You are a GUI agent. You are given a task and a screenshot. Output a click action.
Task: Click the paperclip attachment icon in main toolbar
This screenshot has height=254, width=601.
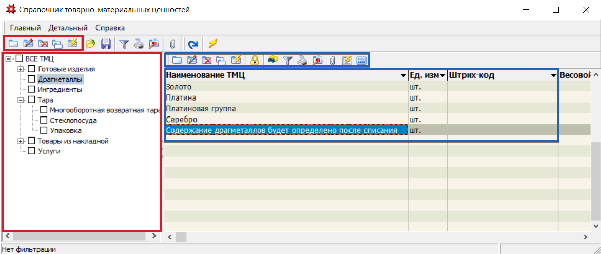tap(172, 44)
